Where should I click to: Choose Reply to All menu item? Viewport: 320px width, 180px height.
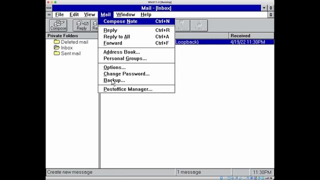click(136, 36)
